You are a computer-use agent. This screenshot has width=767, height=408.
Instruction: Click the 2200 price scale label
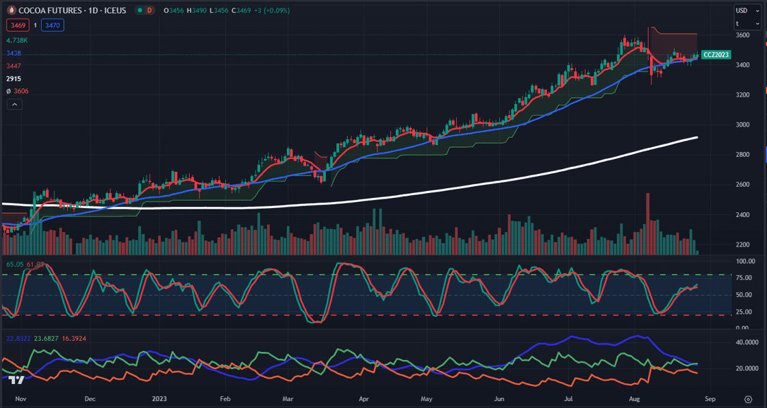[743, 244]
